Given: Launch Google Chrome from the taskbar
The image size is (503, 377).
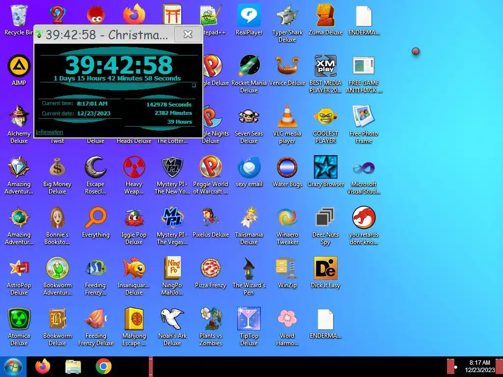Looking at the screenshot, I should (x=104, y=367).
